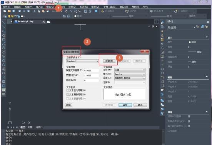
Task: Click the Undo arrow icon
Action: tap(53, 11)
